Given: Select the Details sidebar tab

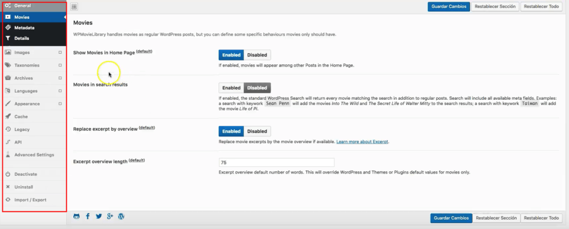Looking at the screenshot, I should point(34,38).
